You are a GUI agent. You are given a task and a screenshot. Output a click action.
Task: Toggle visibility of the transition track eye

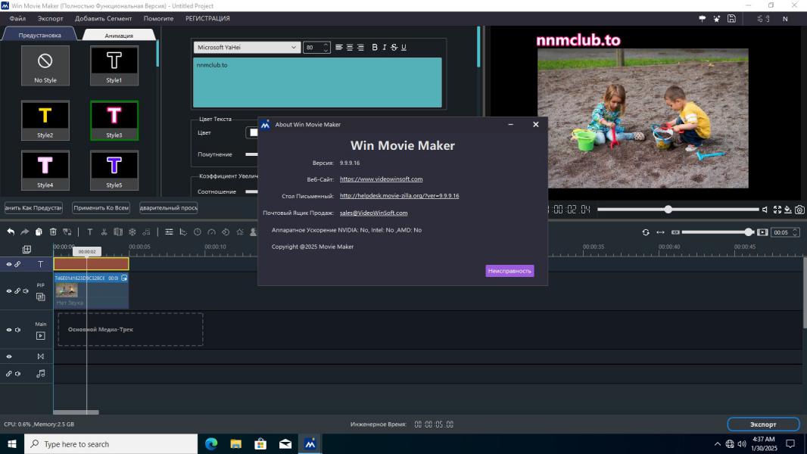point(9,356)
